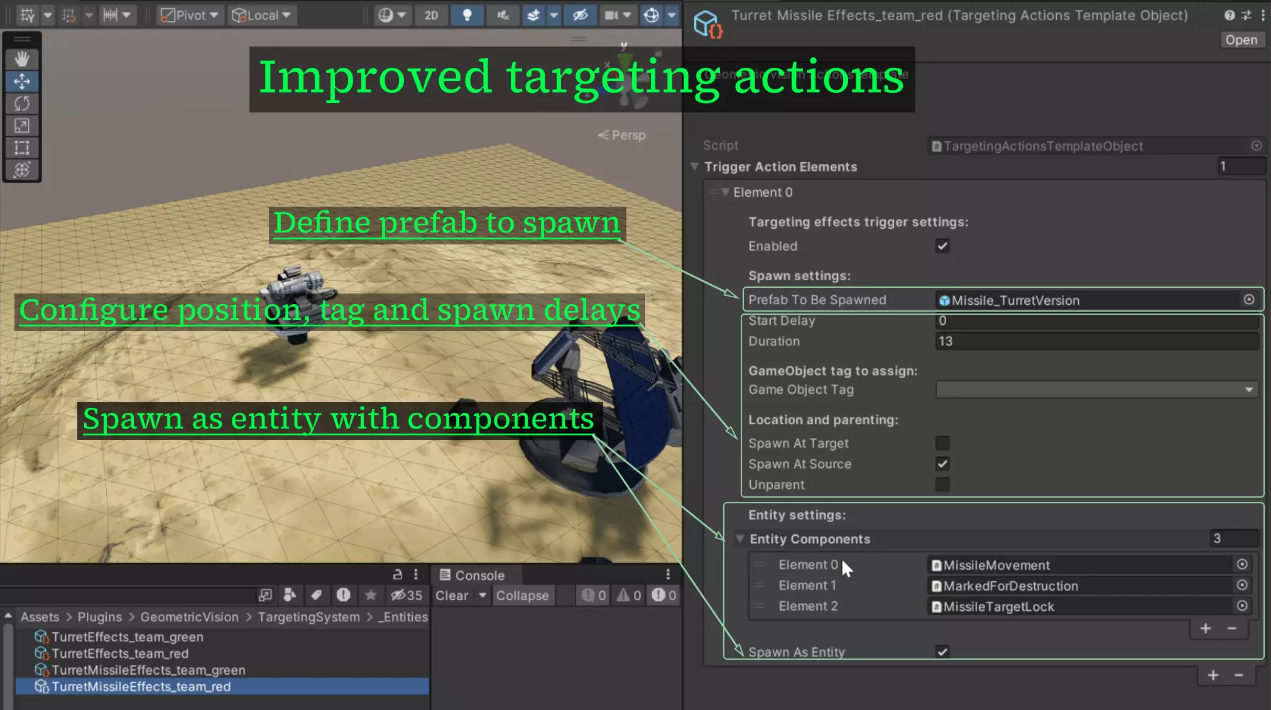Toggle 2D view mode
This screenshot has height=710, width=1271.
[431, 15]
